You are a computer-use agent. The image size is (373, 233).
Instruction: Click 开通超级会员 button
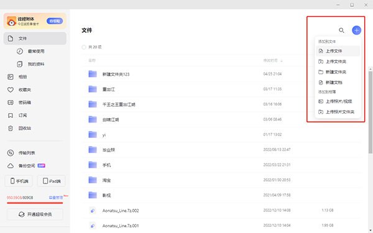[x=35, y=214]
